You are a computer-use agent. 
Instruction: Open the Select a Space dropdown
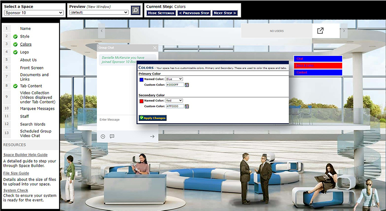[34, 13]
